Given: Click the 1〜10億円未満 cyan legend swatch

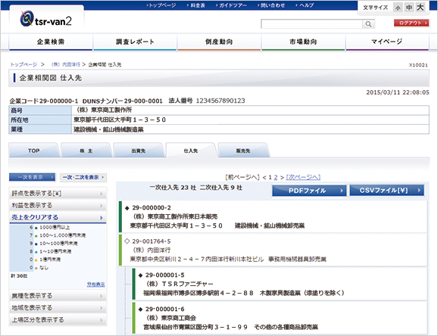Looking at the screenshot, I should point(36,252).
